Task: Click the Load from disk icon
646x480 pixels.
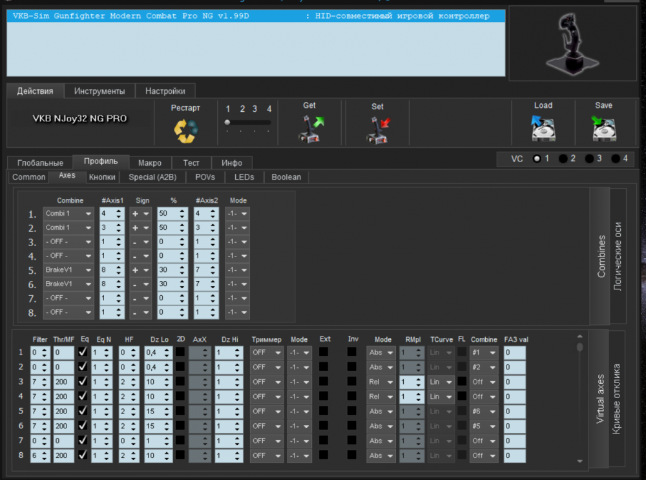Action: 543,128
